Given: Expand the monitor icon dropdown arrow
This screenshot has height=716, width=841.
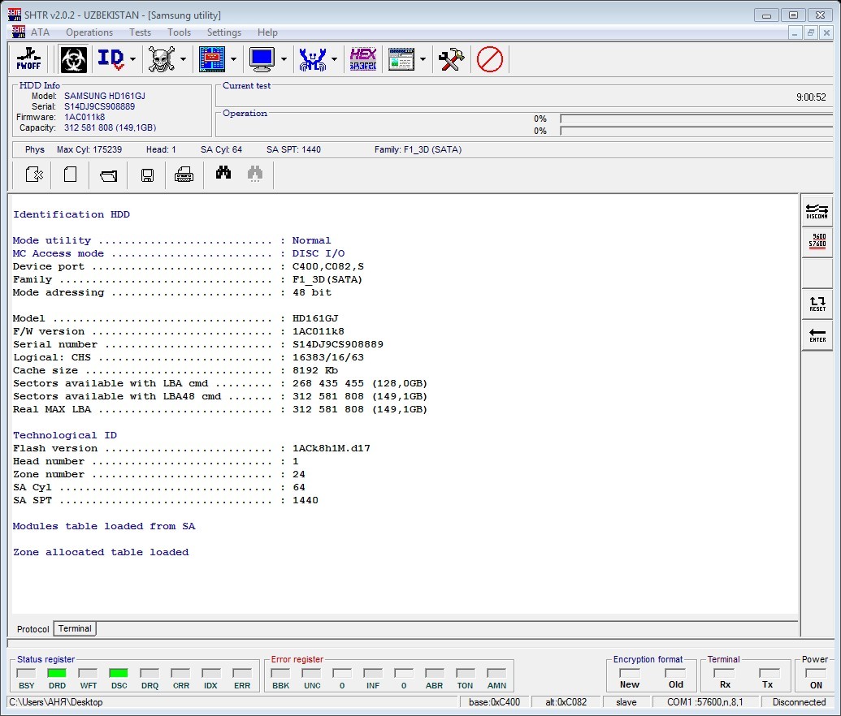Looking at the screenshot, I should (284, 59).
